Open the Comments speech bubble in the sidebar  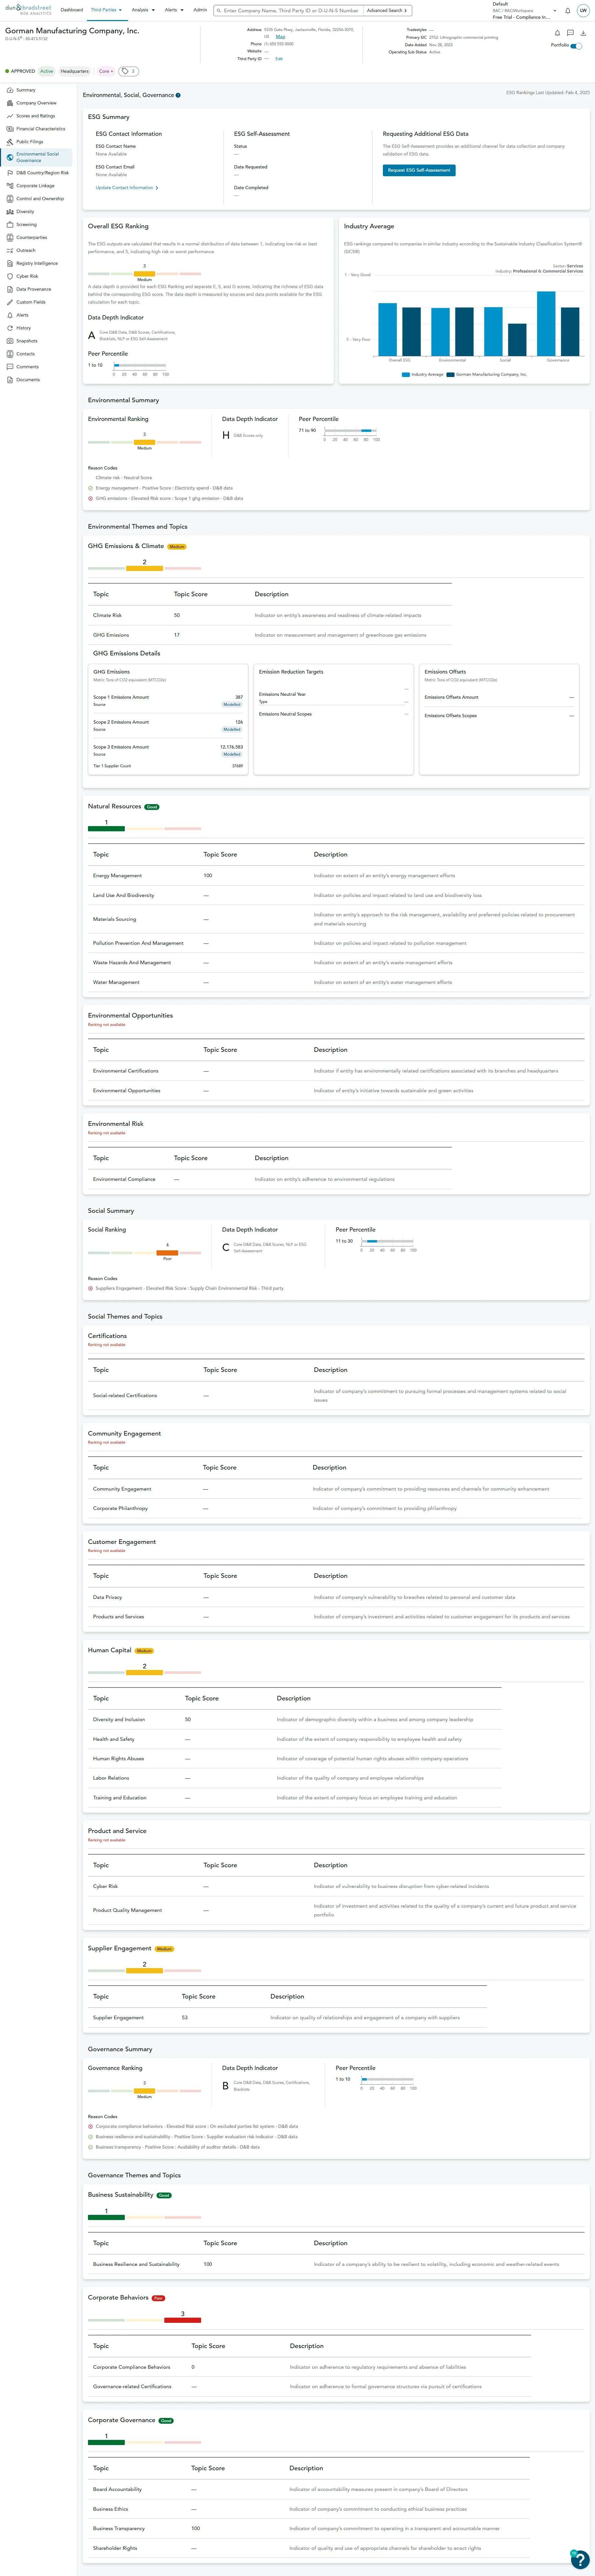(10, 367)
